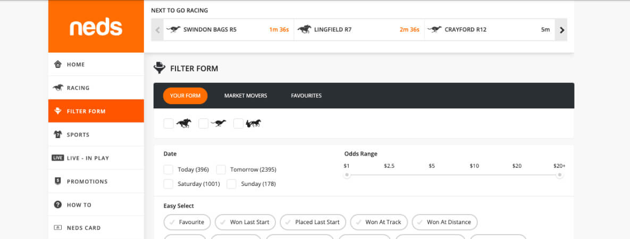
Task: Click the Filter Form heading funnel icon
Action: [159, 69]
